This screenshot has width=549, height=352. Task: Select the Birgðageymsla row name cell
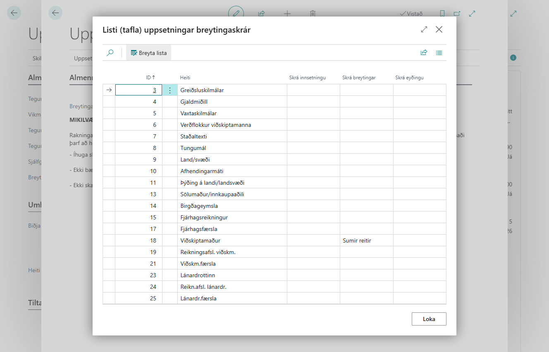(x=232, y=206)
